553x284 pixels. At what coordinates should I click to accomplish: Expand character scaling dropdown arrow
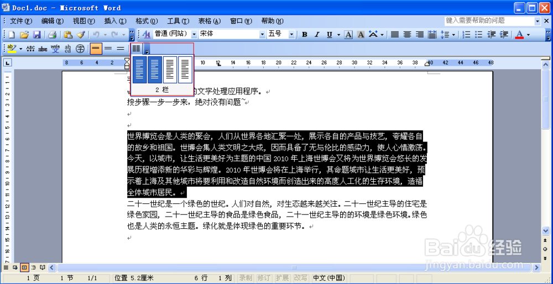382,34
